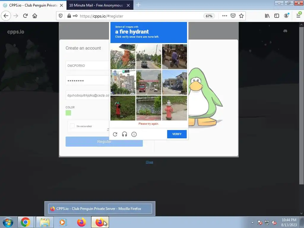Open captcha help info icon
The width and height of the screenshot is (304, 228).
[134, 134]
